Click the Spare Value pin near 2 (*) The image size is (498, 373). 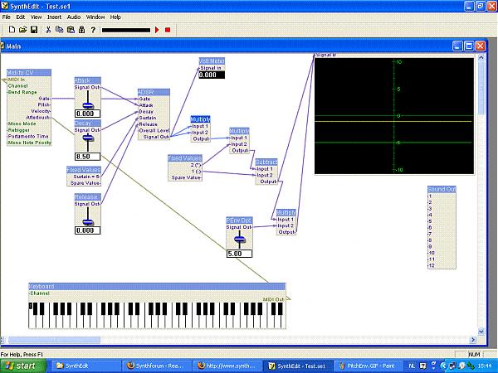click(x=186, y=177)
